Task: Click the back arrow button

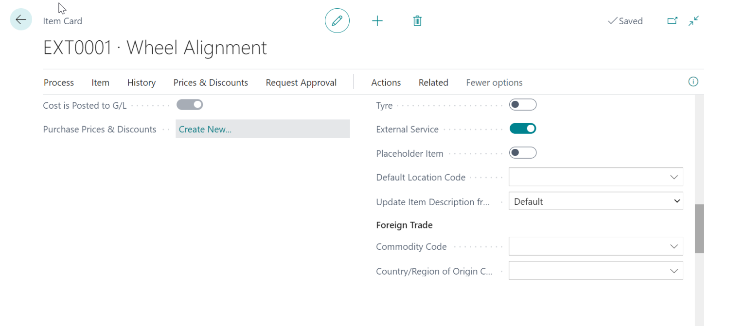Action: click(21, 20)
